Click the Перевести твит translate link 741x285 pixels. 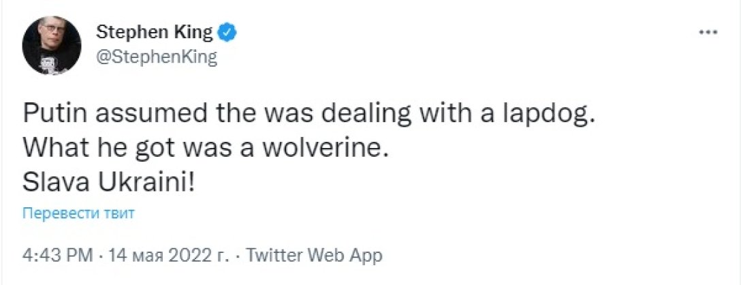click(x=79, y=213)
